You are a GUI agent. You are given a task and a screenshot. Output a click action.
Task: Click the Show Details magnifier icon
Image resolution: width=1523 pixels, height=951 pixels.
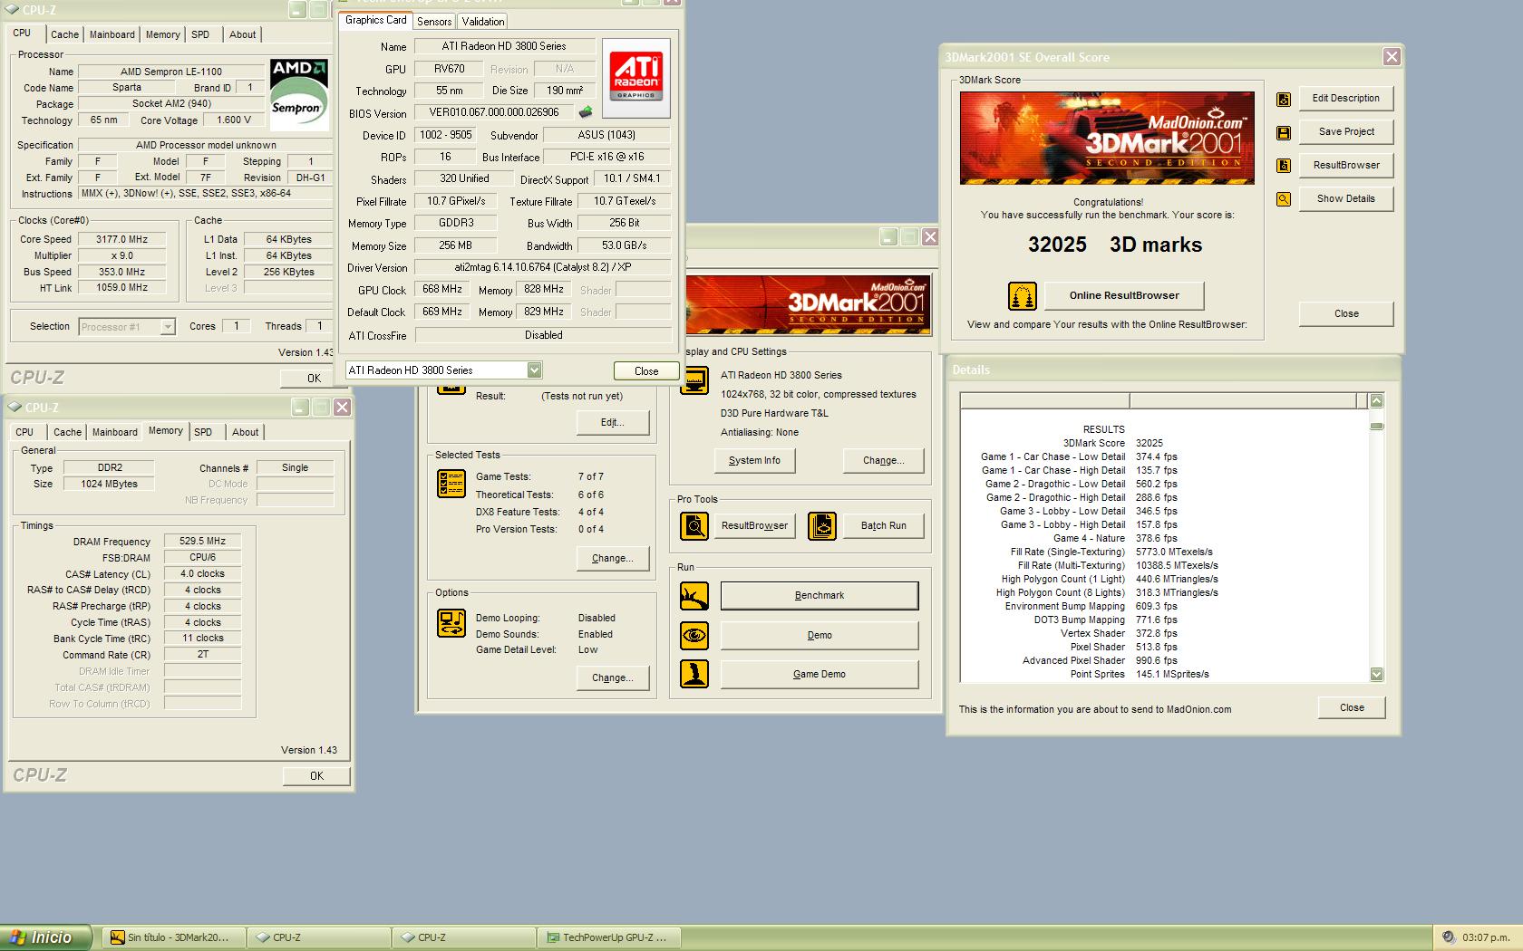(x=1284, y=199)
